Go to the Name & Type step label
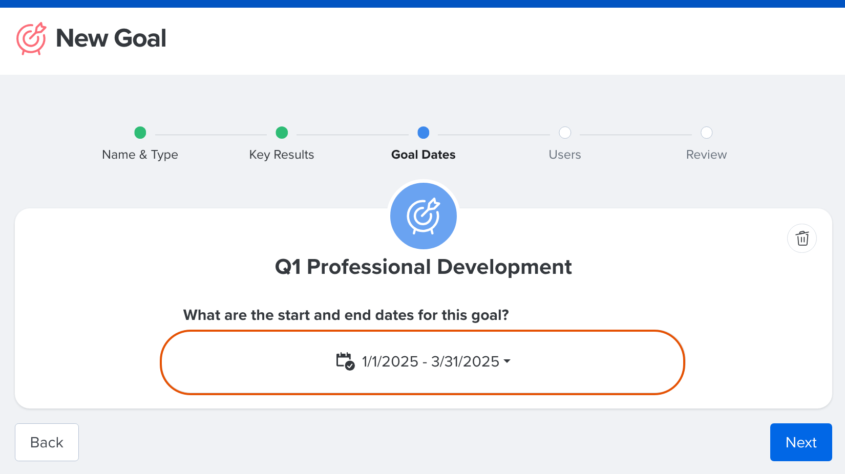Image resolution: width=845 pixels, height=474 pixels. (x=140, y=155)
